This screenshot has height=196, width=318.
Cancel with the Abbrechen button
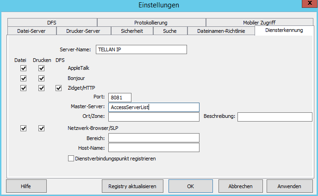point(241,186)
